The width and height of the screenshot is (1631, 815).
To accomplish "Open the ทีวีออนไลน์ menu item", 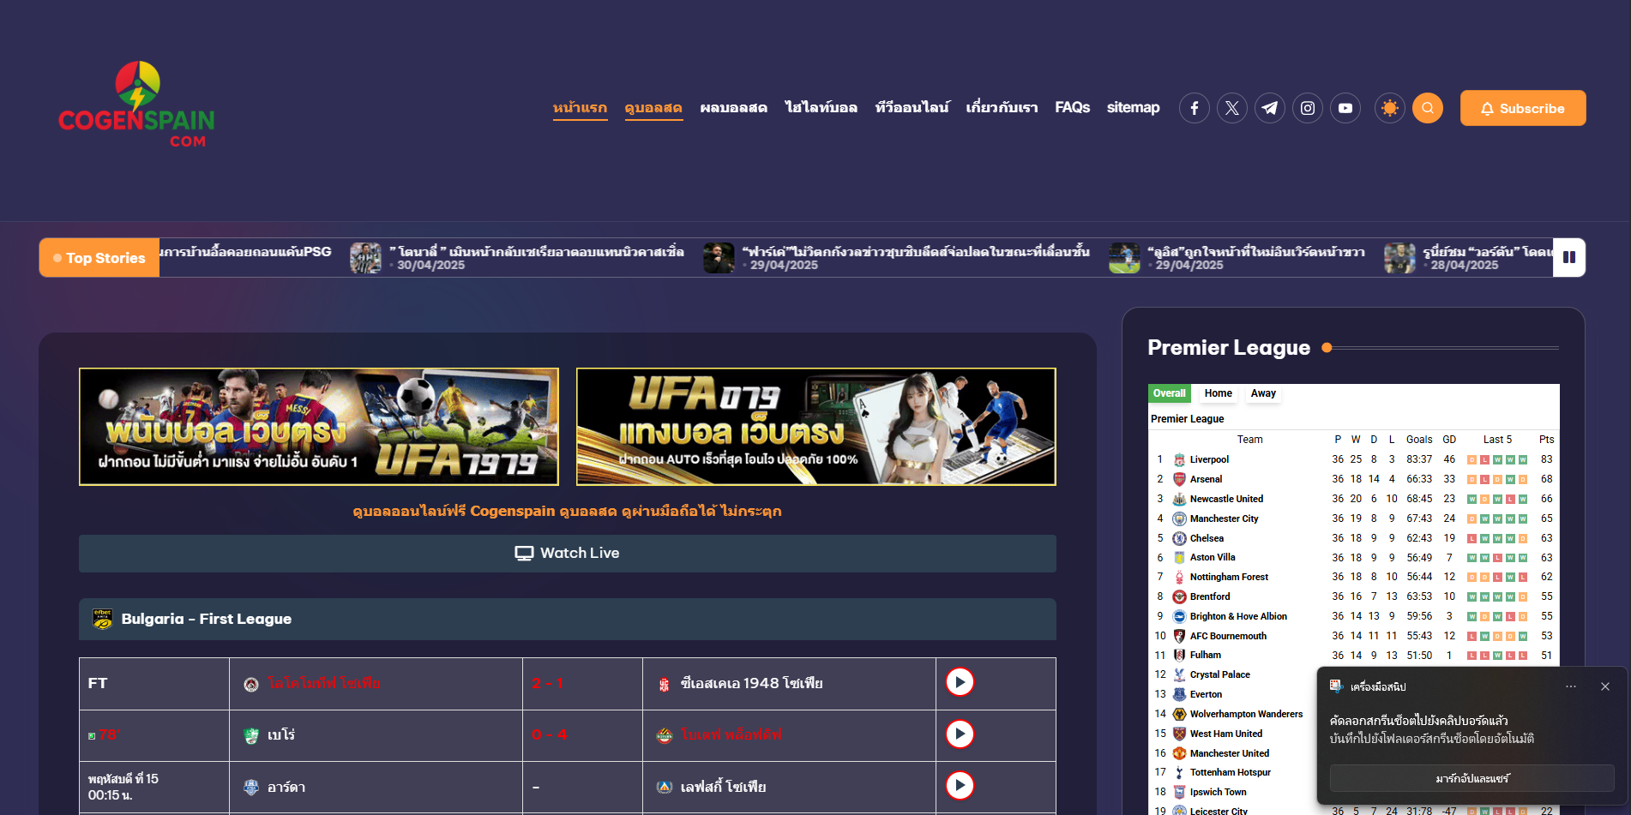I will tap(912, 108).
